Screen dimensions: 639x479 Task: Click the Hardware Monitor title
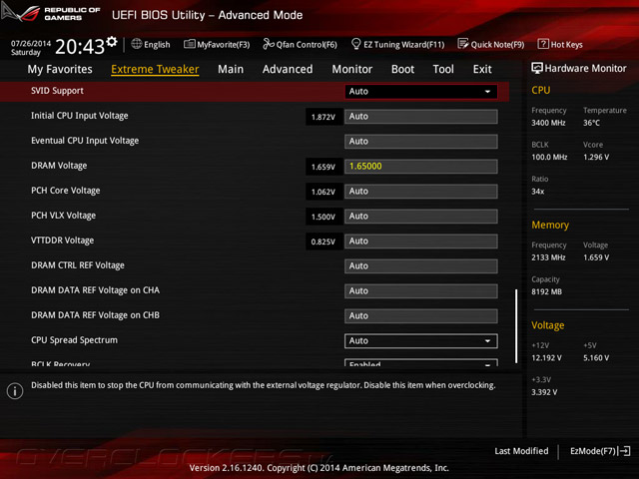coord(586,69)
